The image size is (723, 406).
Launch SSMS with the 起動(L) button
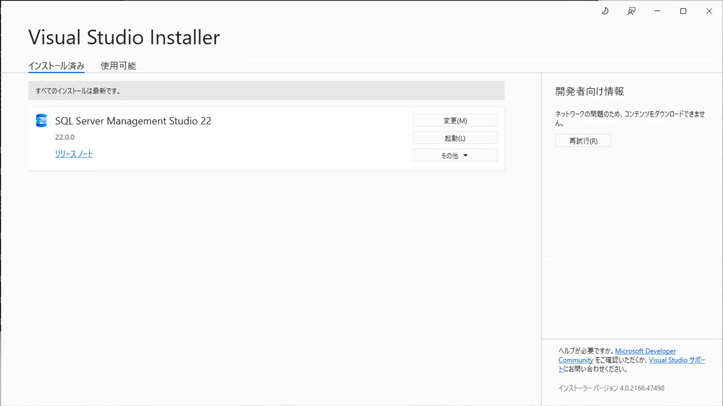click(x=455, y=138)
